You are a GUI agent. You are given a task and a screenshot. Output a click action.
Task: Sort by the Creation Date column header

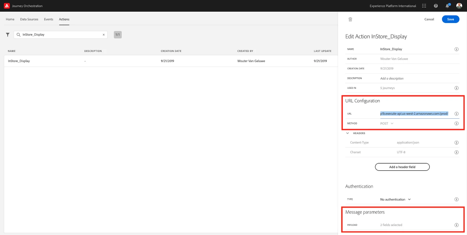pyautogui.click(x=171, y=51)
